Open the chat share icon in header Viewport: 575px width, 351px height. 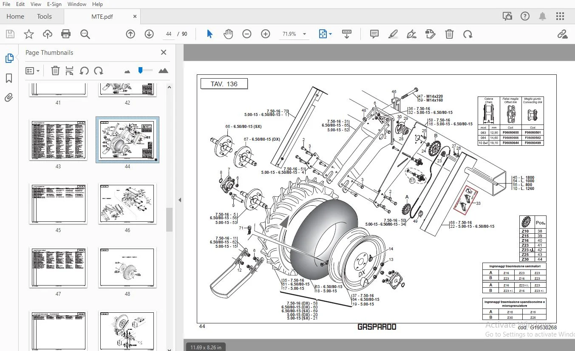pyautogui.click(x=507, y=17)
